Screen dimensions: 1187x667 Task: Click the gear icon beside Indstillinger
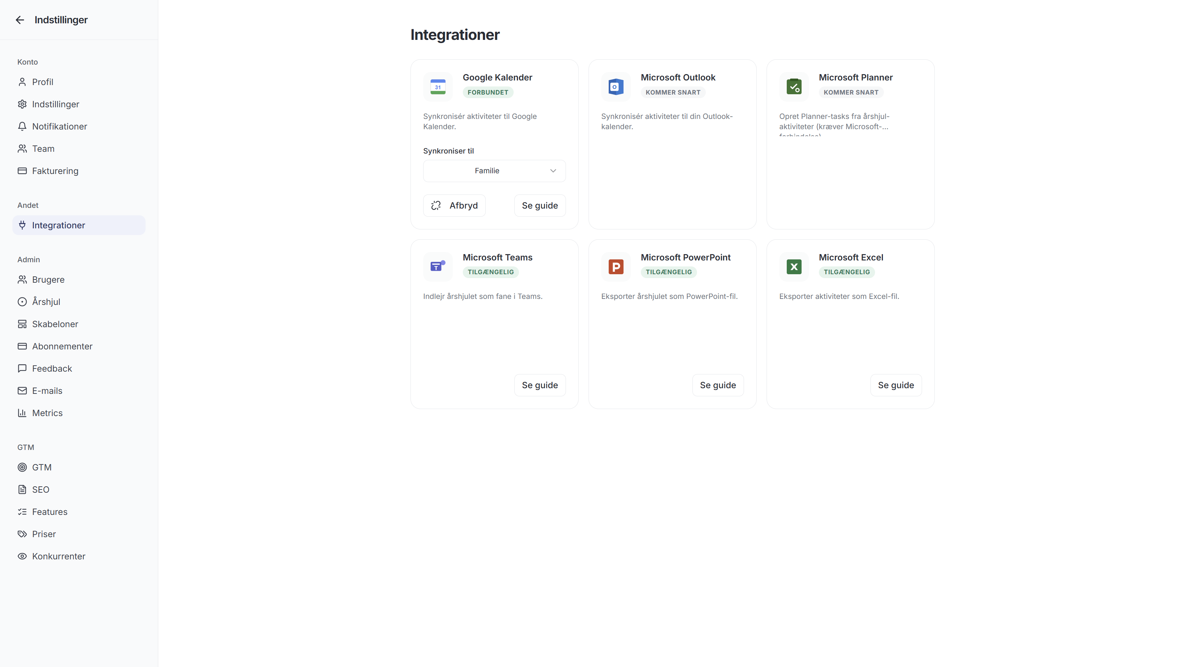(x=22, y=104)
